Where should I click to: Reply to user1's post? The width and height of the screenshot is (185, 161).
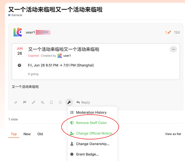(83, 102)
